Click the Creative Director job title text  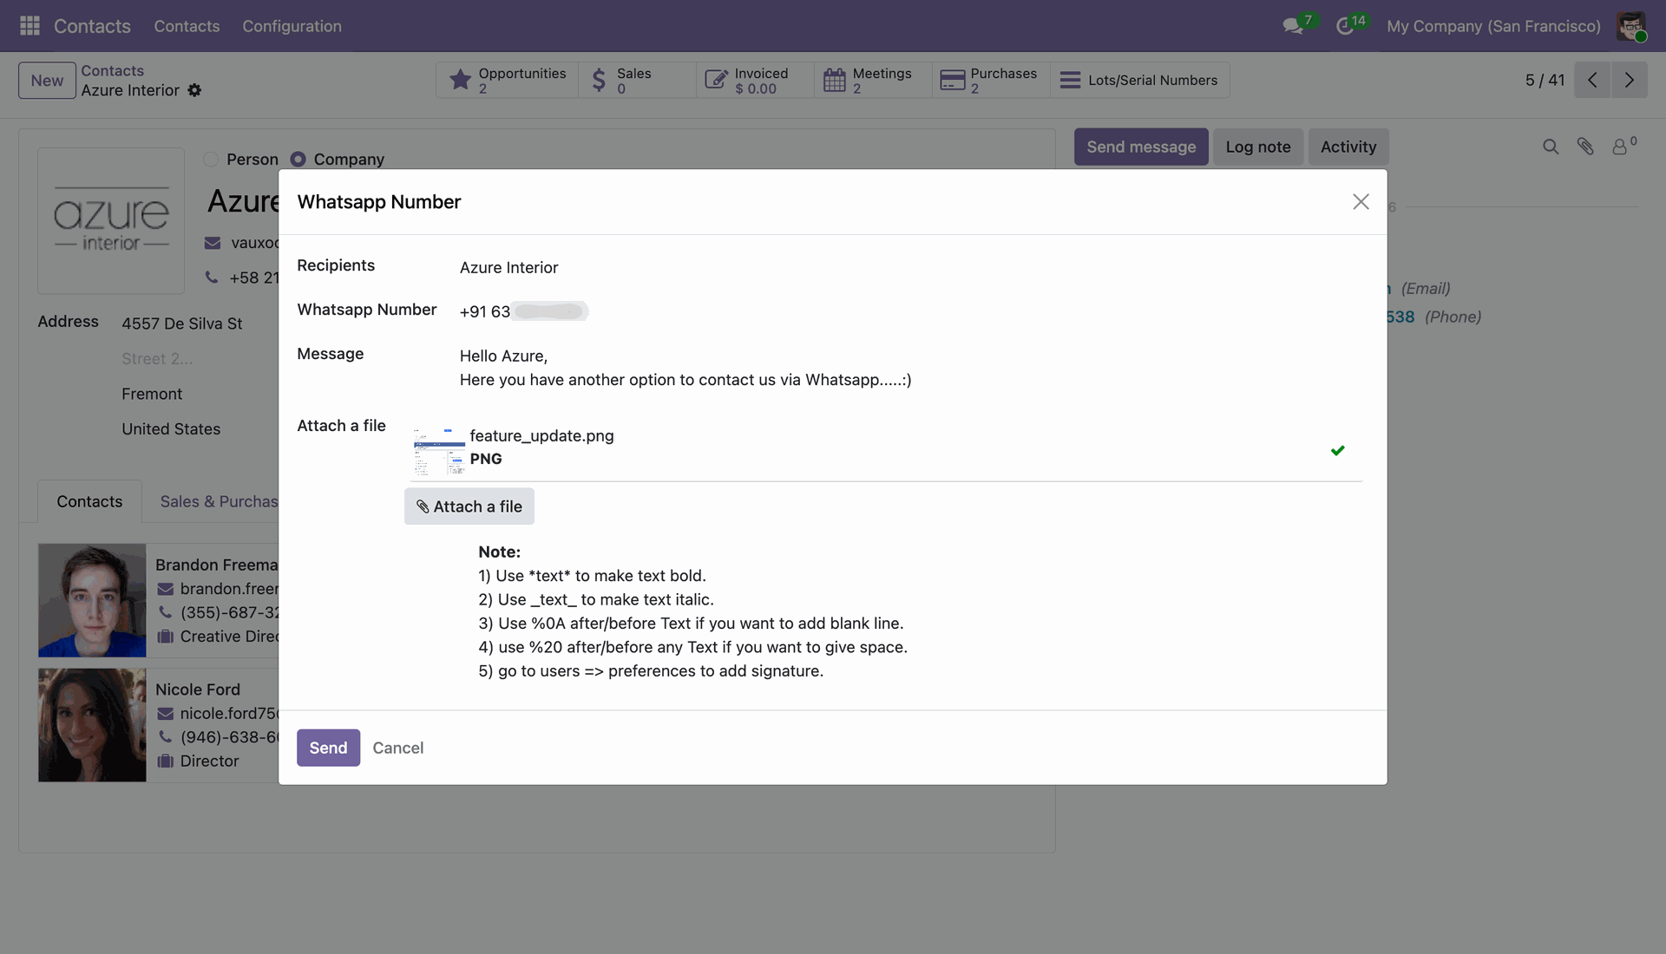point(229,637)
